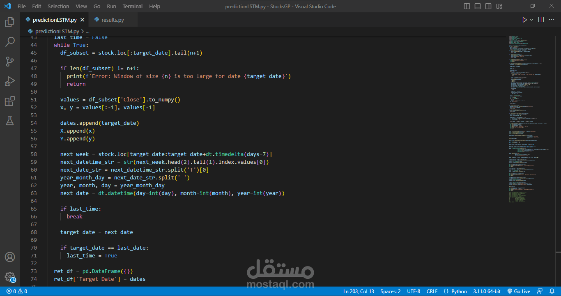The image size is (561, 296).
Task: Change indentation via Spaces: 2
Action: pyautogui.click(x=391, y=291)
